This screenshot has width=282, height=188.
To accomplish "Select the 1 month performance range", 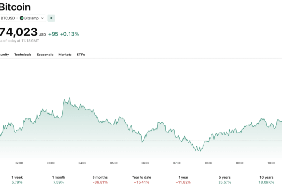I will pyautogui.click(x=59, y=180).
